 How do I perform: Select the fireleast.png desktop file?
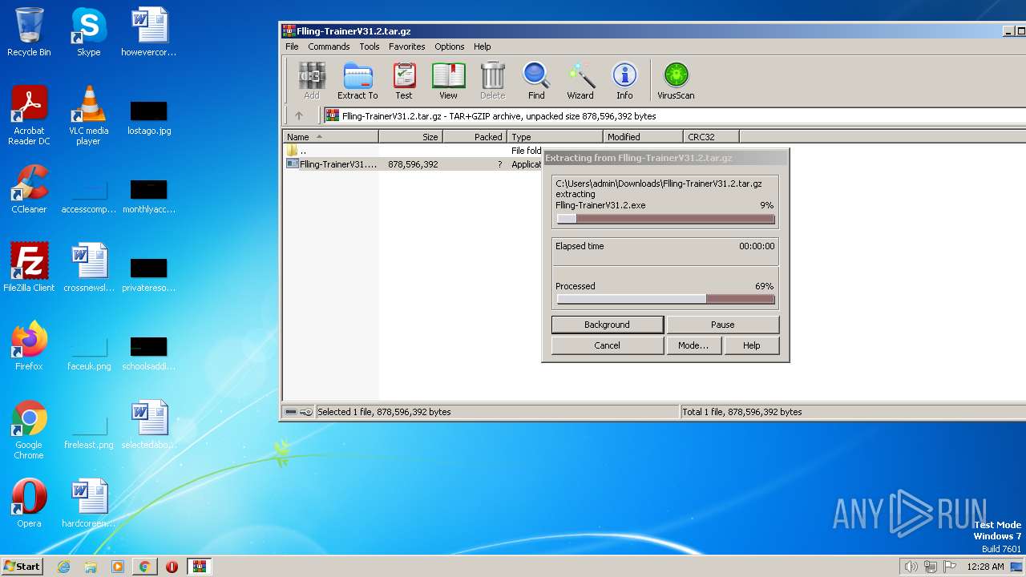point(88,430)
